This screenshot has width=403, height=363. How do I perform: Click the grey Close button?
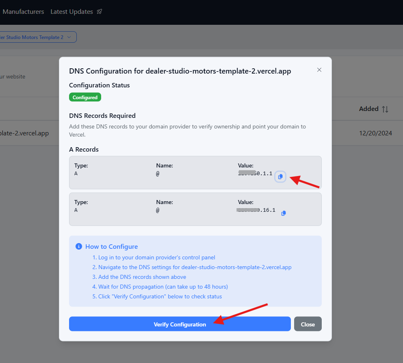click(x=308, y=324)
